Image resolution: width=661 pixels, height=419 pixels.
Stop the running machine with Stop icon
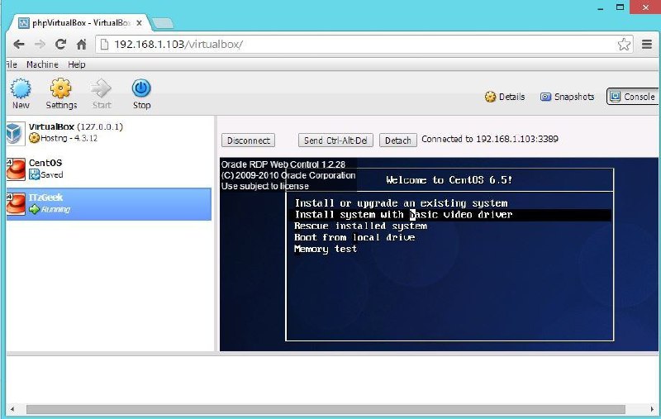click(141, 88)
